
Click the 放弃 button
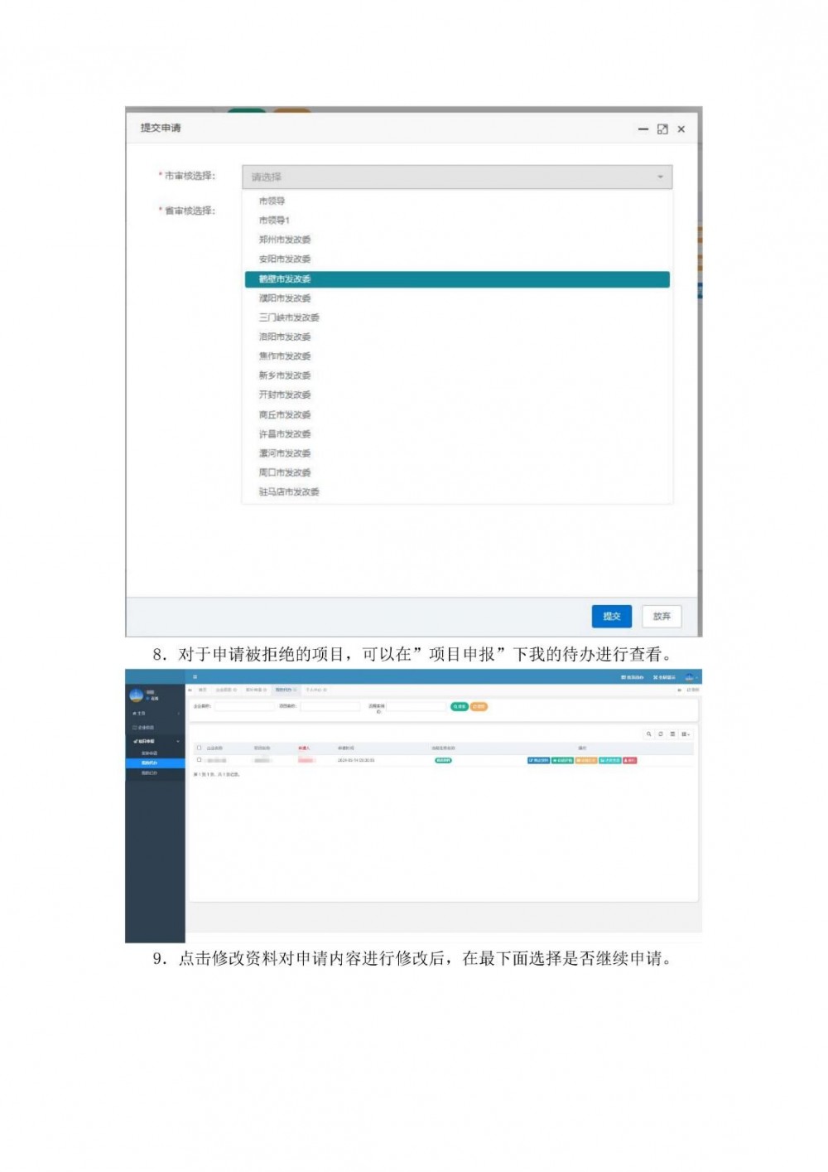[x=662, y=617]
